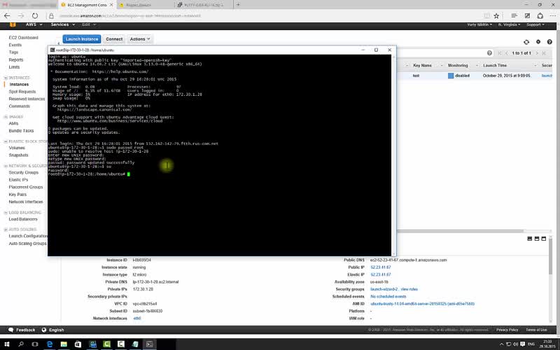
Task: Open the launch-wizard-2 security group link
Action: click(x=384, y=289)
